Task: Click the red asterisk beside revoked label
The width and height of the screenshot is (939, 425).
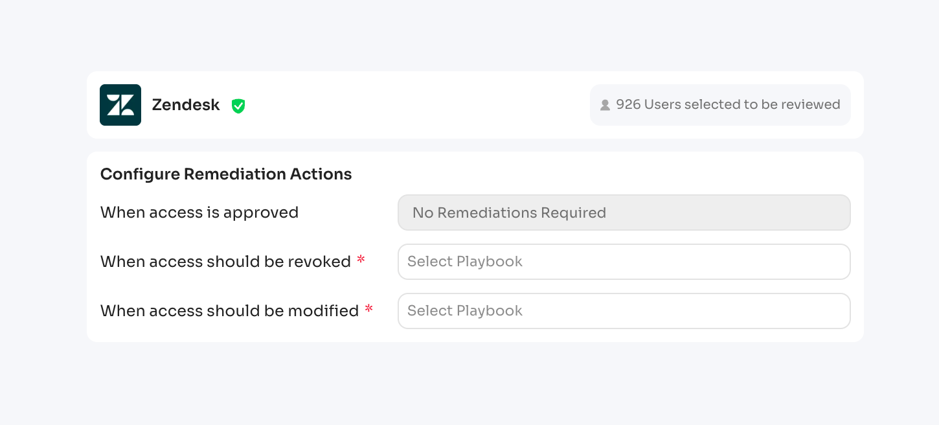Action: [x=361, y=260]
